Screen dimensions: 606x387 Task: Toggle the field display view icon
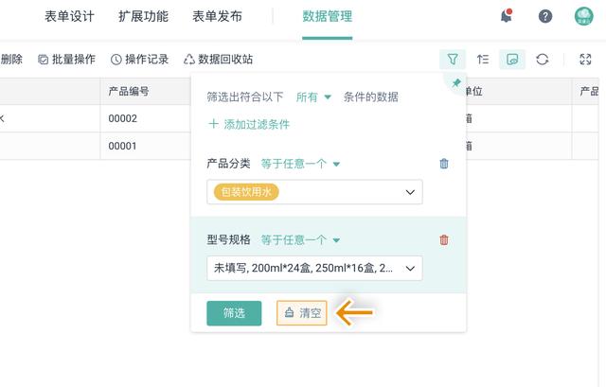pos(512,59)
